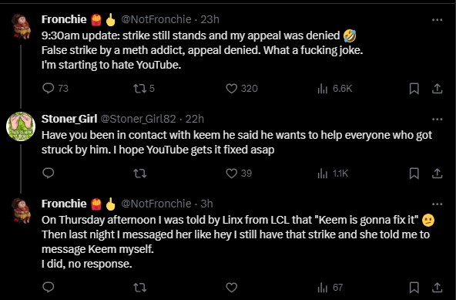Click Stoner_Girl's profile avatar
Viewport: 456px width, 300px height.
click(21, 126)
